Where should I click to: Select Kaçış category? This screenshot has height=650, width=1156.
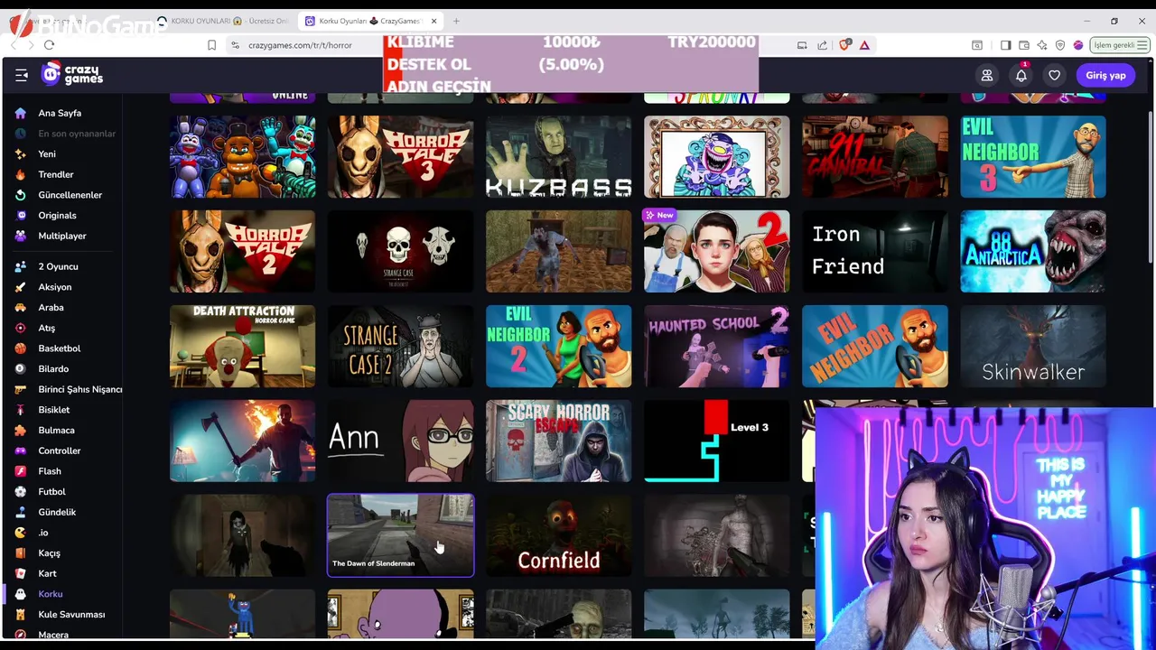[x=49, y=553]
